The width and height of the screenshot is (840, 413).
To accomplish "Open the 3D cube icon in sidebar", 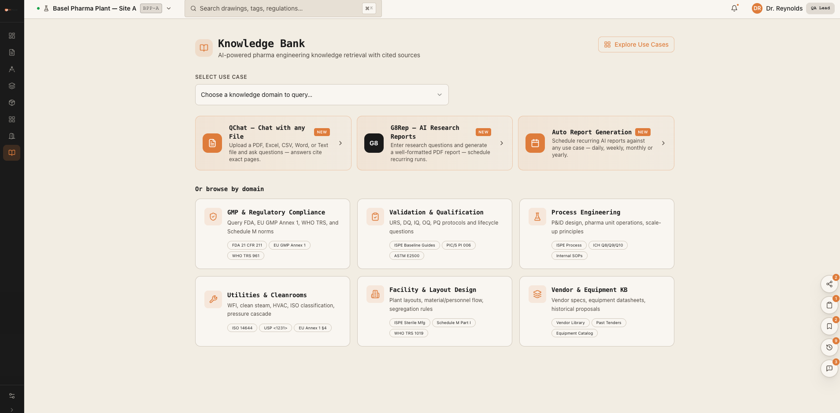I will (12, 103).
